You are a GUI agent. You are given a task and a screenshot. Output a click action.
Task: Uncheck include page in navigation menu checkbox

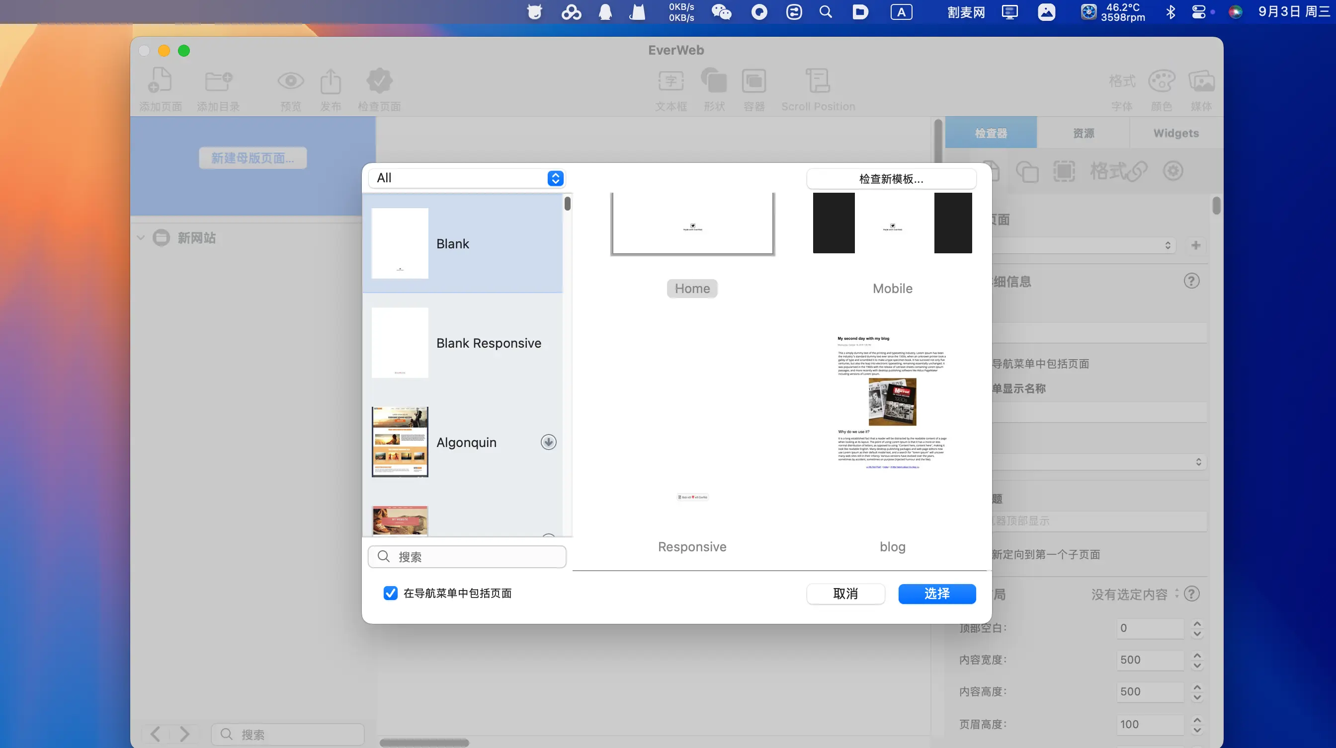(390, 593)
